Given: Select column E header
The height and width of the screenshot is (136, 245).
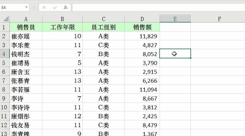Looking at the screenshot, I should pos(175,19).
